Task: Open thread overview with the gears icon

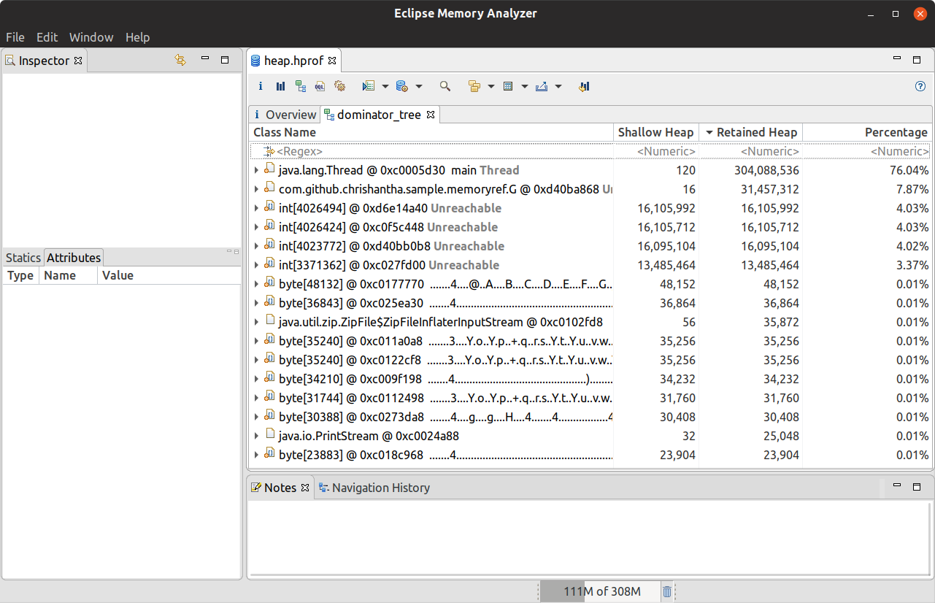Action: click(339, 86)
